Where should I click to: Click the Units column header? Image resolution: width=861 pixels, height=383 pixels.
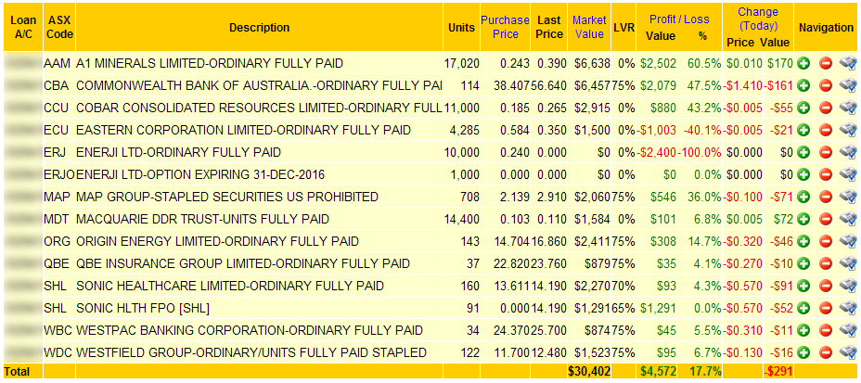click(461, 28)
